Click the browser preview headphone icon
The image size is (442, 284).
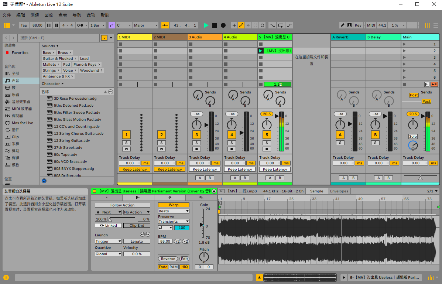click(x=44, y=181)
